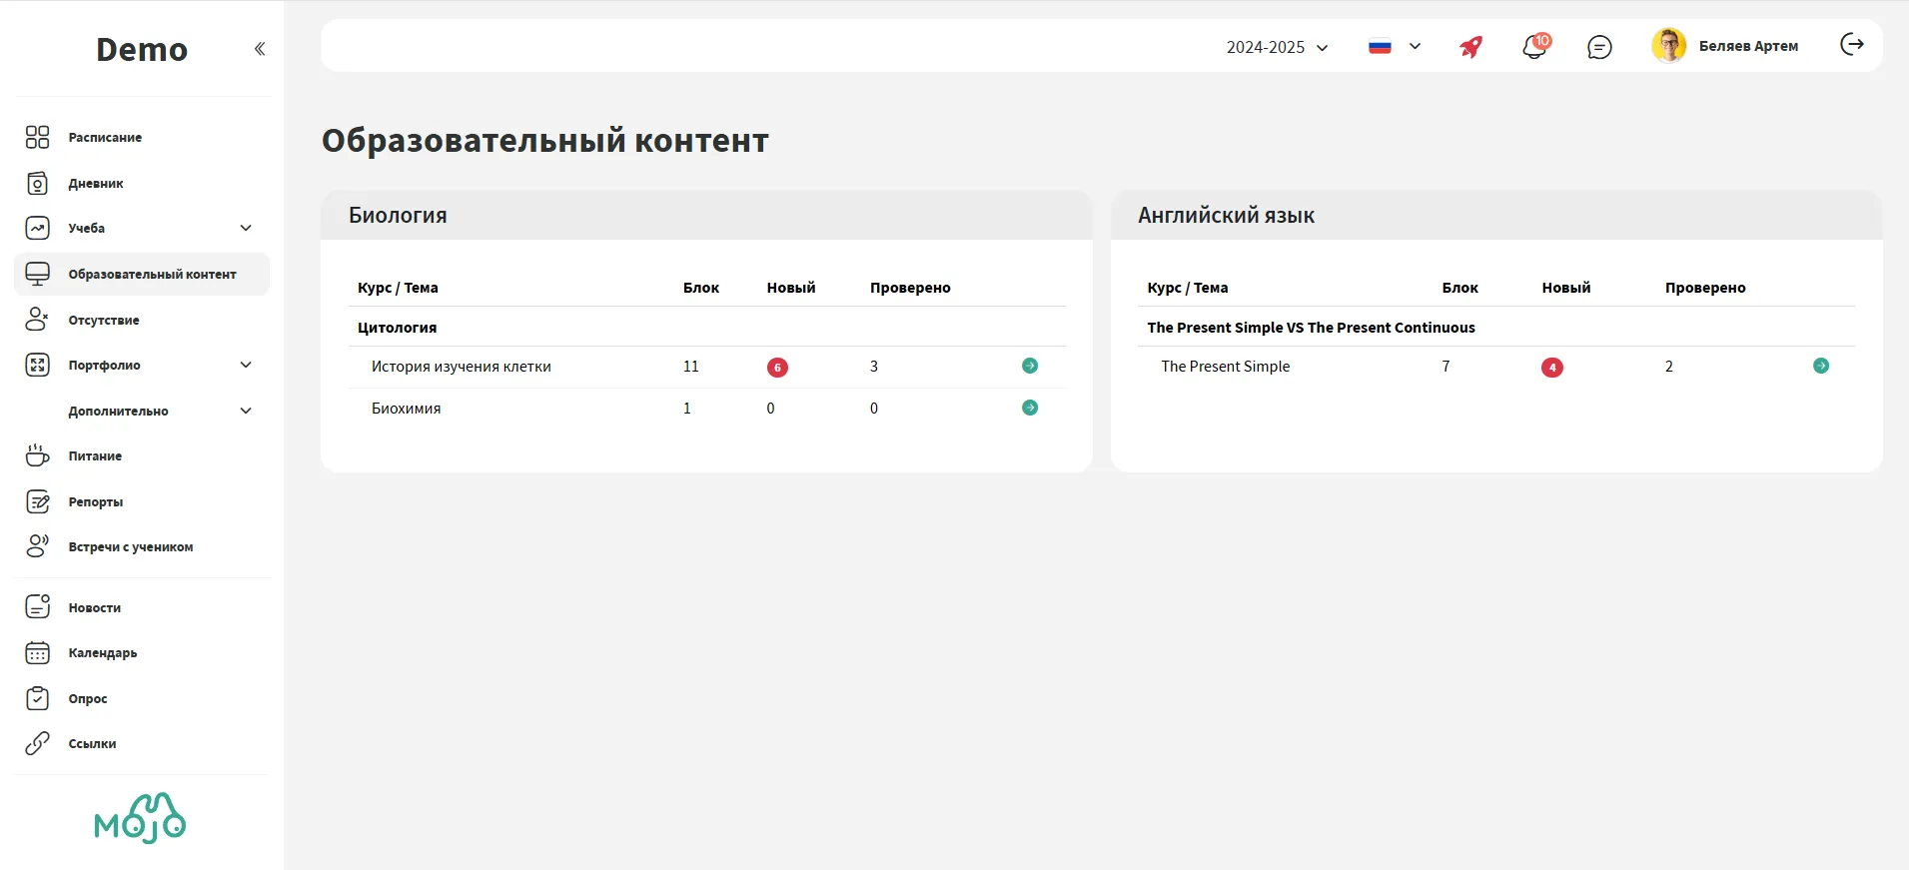Click the rocket icon in the header

coord(1470,47)
